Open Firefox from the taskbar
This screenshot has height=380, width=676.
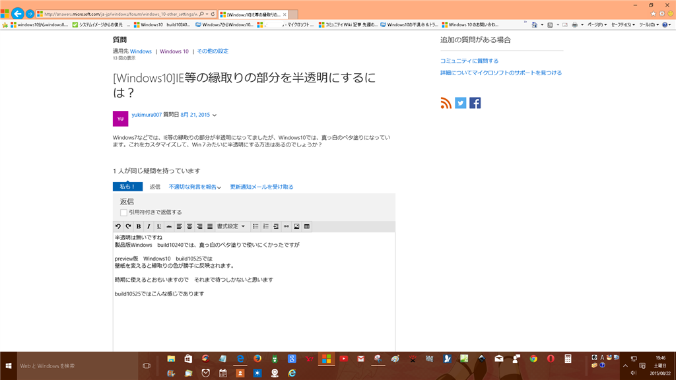coord(257,359)
